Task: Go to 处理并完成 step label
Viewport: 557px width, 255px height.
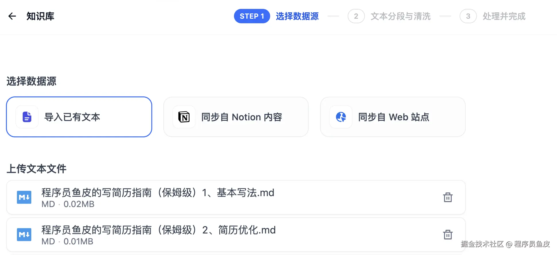Action: tap(504, 16)
